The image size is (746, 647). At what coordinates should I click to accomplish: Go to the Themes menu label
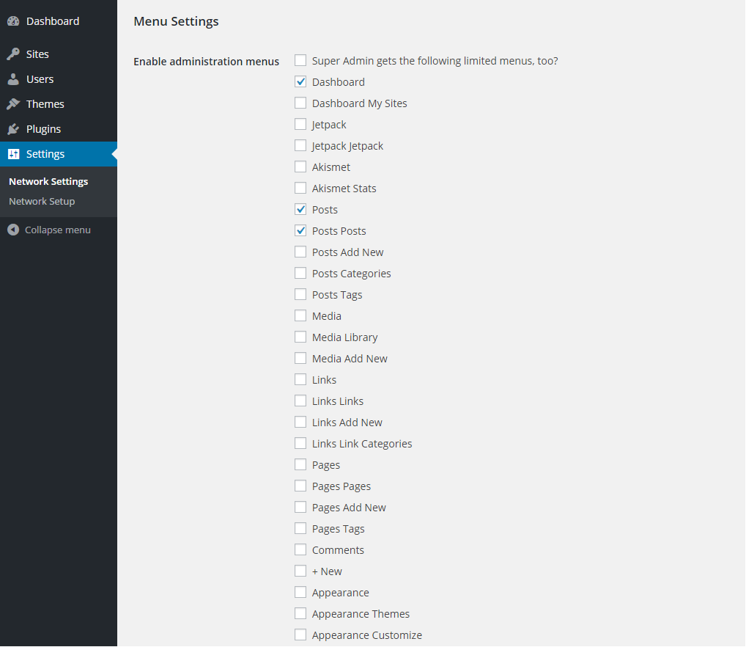click(45, 104)
